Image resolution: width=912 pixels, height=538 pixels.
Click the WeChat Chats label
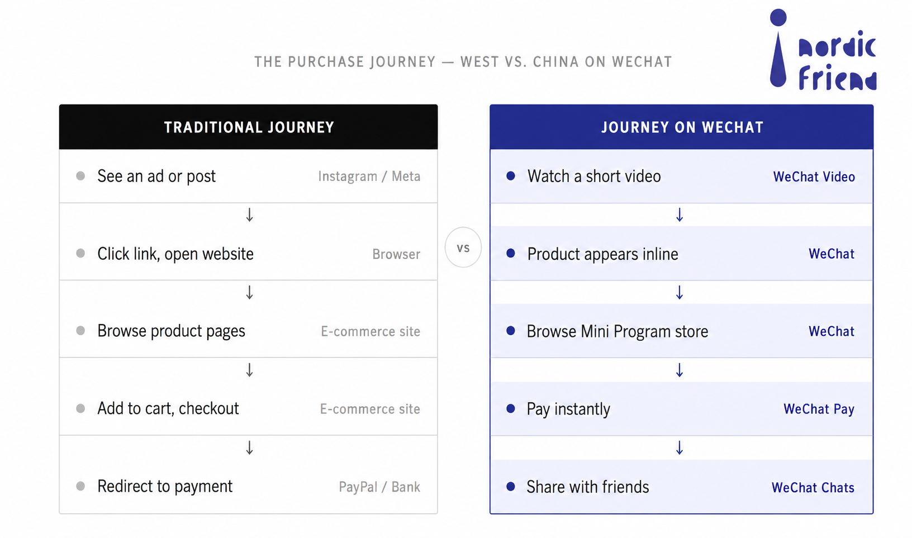coord(813,487)
